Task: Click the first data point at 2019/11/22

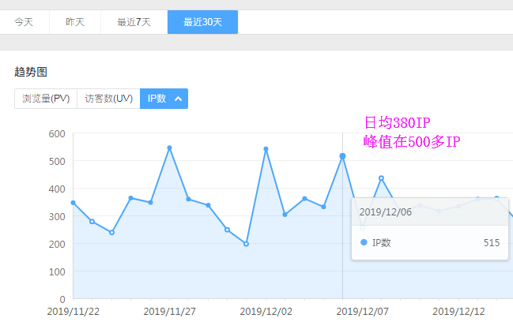Action: [73, 203]
